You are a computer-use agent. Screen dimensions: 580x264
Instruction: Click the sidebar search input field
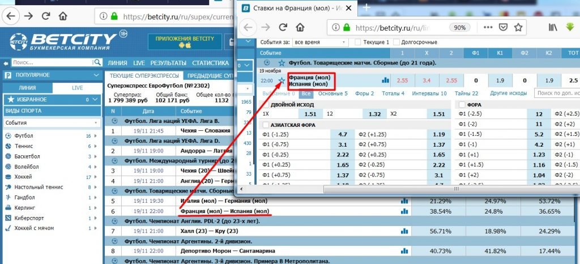[x=53, y=62]
